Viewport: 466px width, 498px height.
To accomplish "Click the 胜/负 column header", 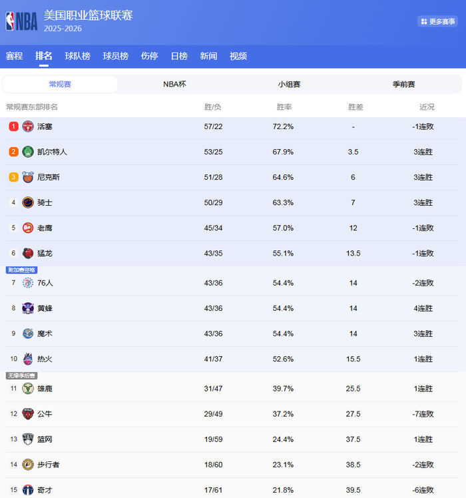I will tap(213, 107).
